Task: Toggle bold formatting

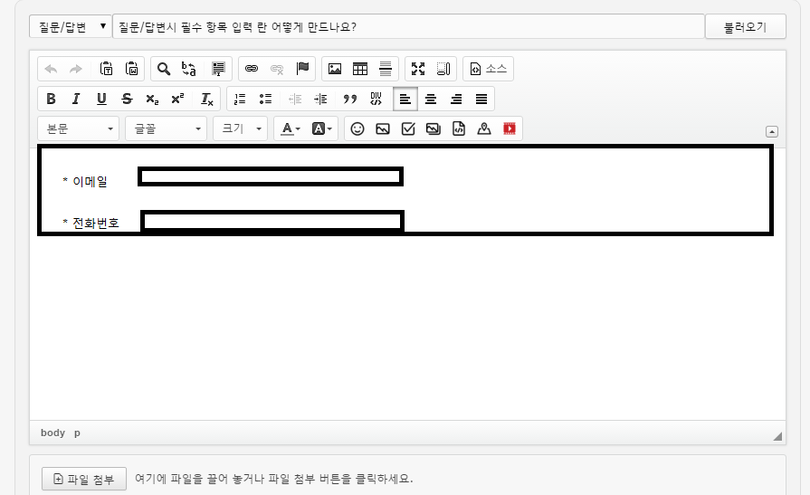Action: pyautogui.click(x=51, y=99)
